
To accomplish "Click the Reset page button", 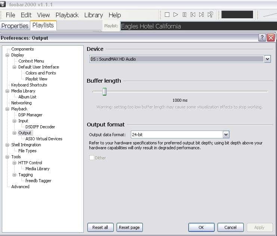I will coord(129,227).
